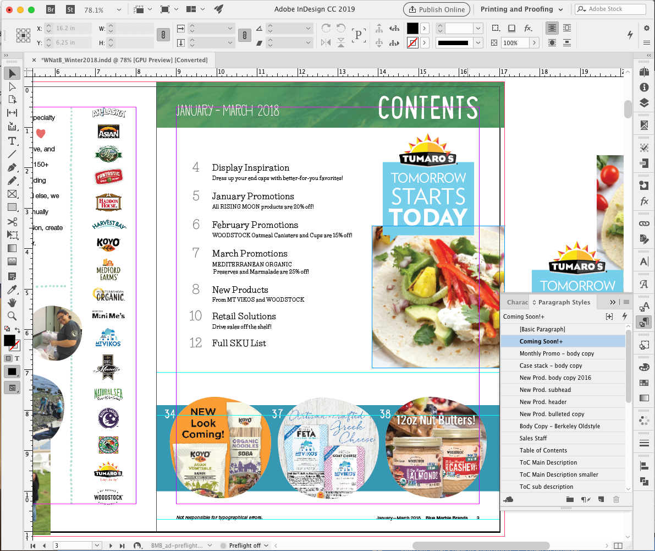Screen dimensions: 655x551
Task: Select the Type tool
Action: coord(12,141)
